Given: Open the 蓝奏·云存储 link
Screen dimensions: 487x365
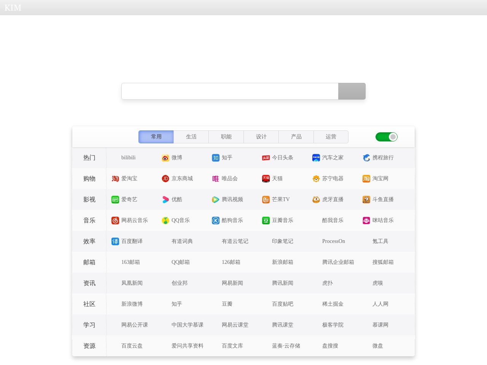Looking at the screenshot, I should (x=286, y=346).
